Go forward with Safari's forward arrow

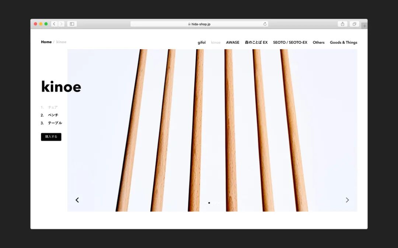pyautogui.click(x=61, y=24)
